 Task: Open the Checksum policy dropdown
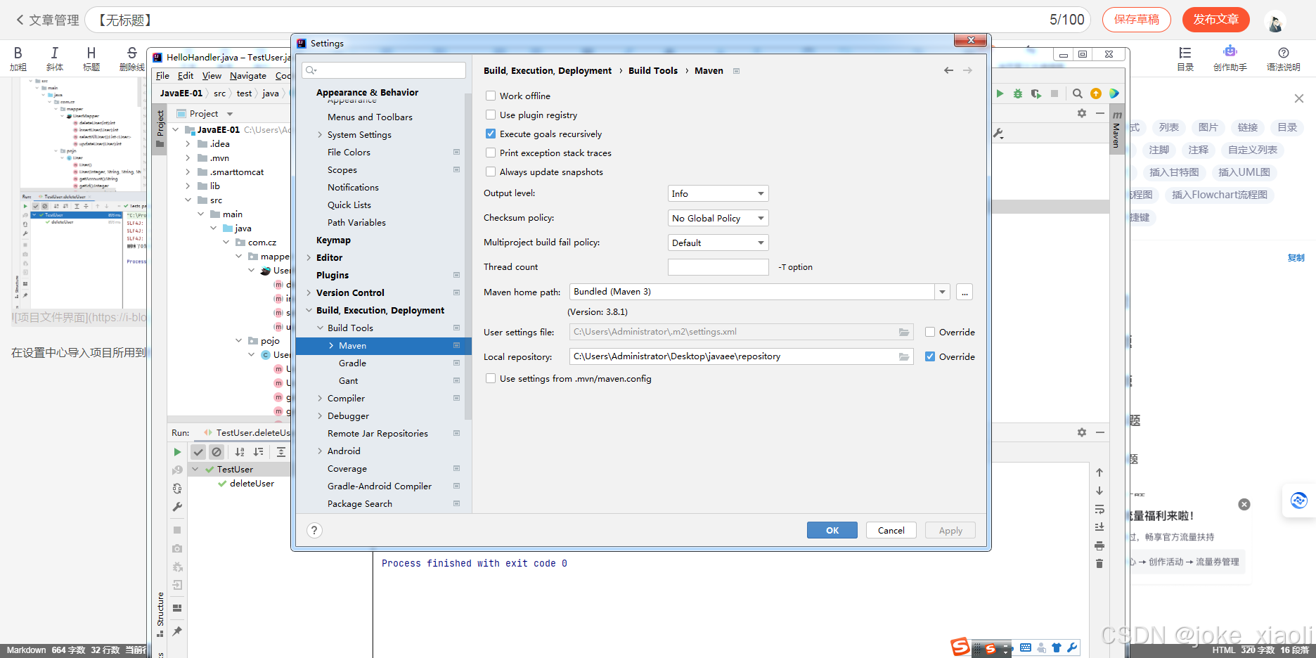coord(718,218)
